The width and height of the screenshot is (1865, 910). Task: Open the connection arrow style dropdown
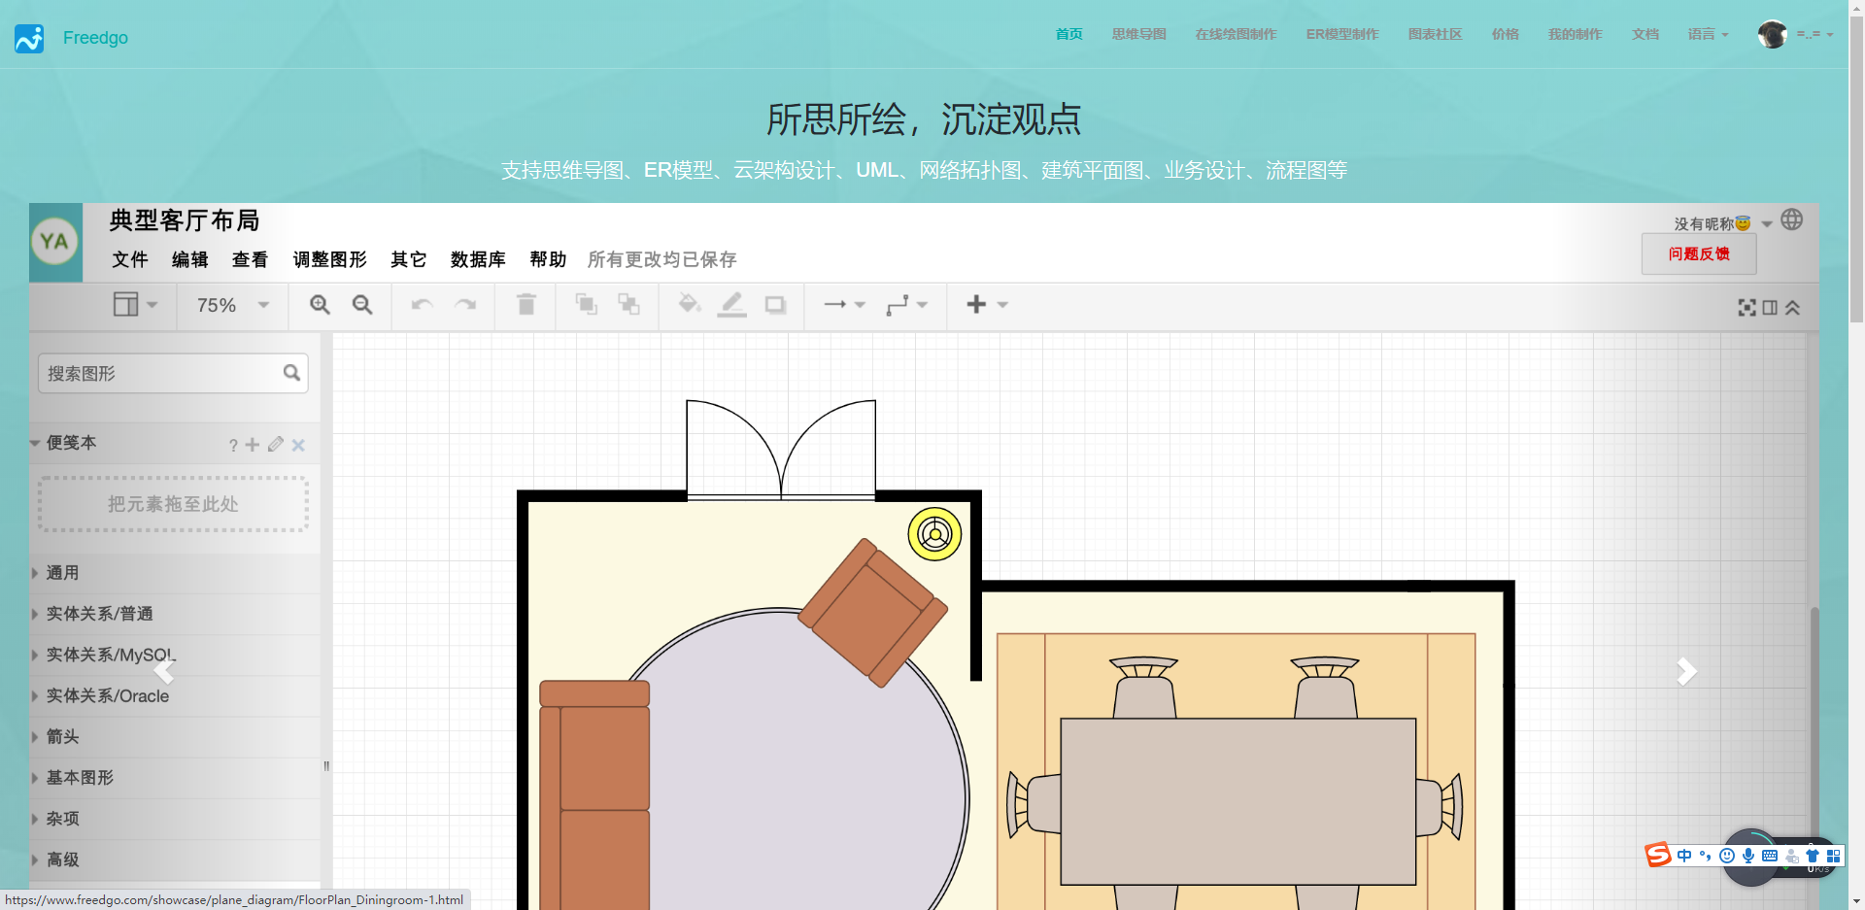pos(844,305)
